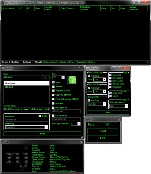Click the green icon preview thumbnail in Builder
The image size is (151, 174).
click(72, 80)
